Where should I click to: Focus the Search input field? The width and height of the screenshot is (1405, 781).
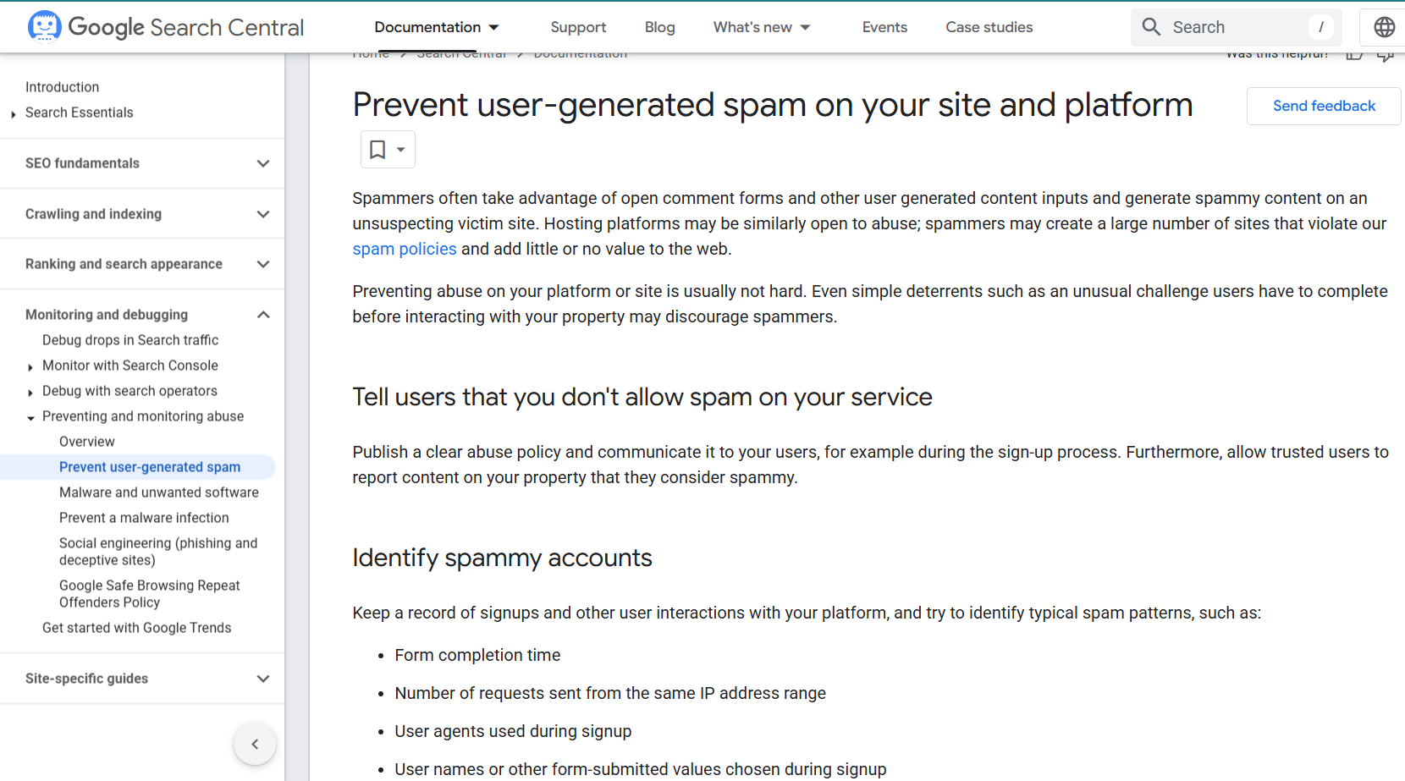(1236, 27)
